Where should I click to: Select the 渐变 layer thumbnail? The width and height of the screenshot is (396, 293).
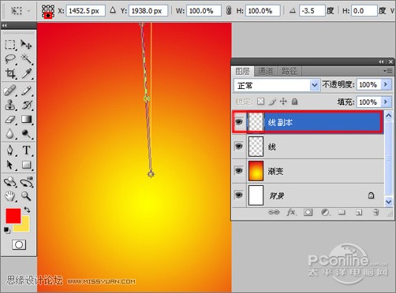pyautogui.click(x=256, y=171)
